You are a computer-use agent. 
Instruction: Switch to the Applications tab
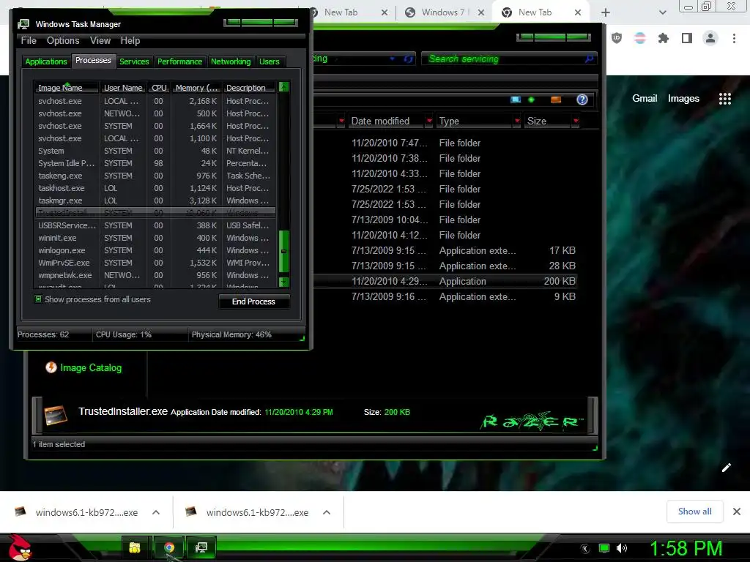(x=46, y=61)
